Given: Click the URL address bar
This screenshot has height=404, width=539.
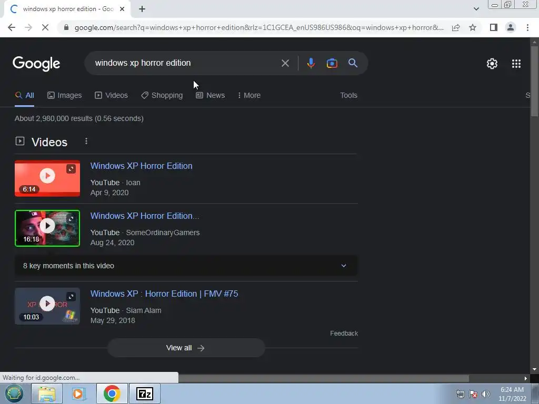Looking at the screenshot, I should pyautogui.click(x=258, y=27).
